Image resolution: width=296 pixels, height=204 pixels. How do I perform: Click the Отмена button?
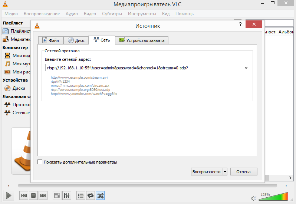(x=244, y=172)
